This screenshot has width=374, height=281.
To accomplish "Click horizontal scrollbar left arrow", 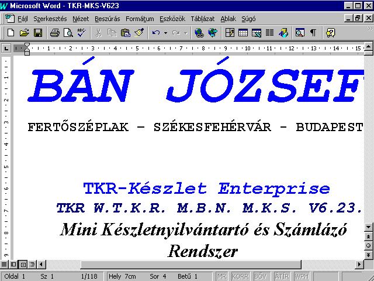I will (41, 264).
